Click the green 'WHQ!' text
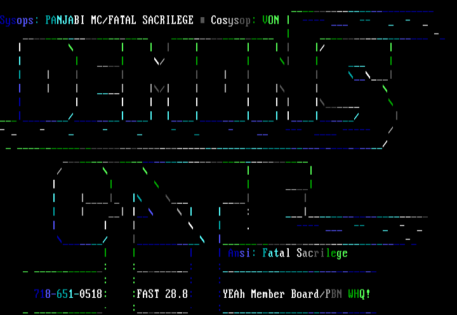This screenshot has width=457, height=315. click(x=359, y=294)
